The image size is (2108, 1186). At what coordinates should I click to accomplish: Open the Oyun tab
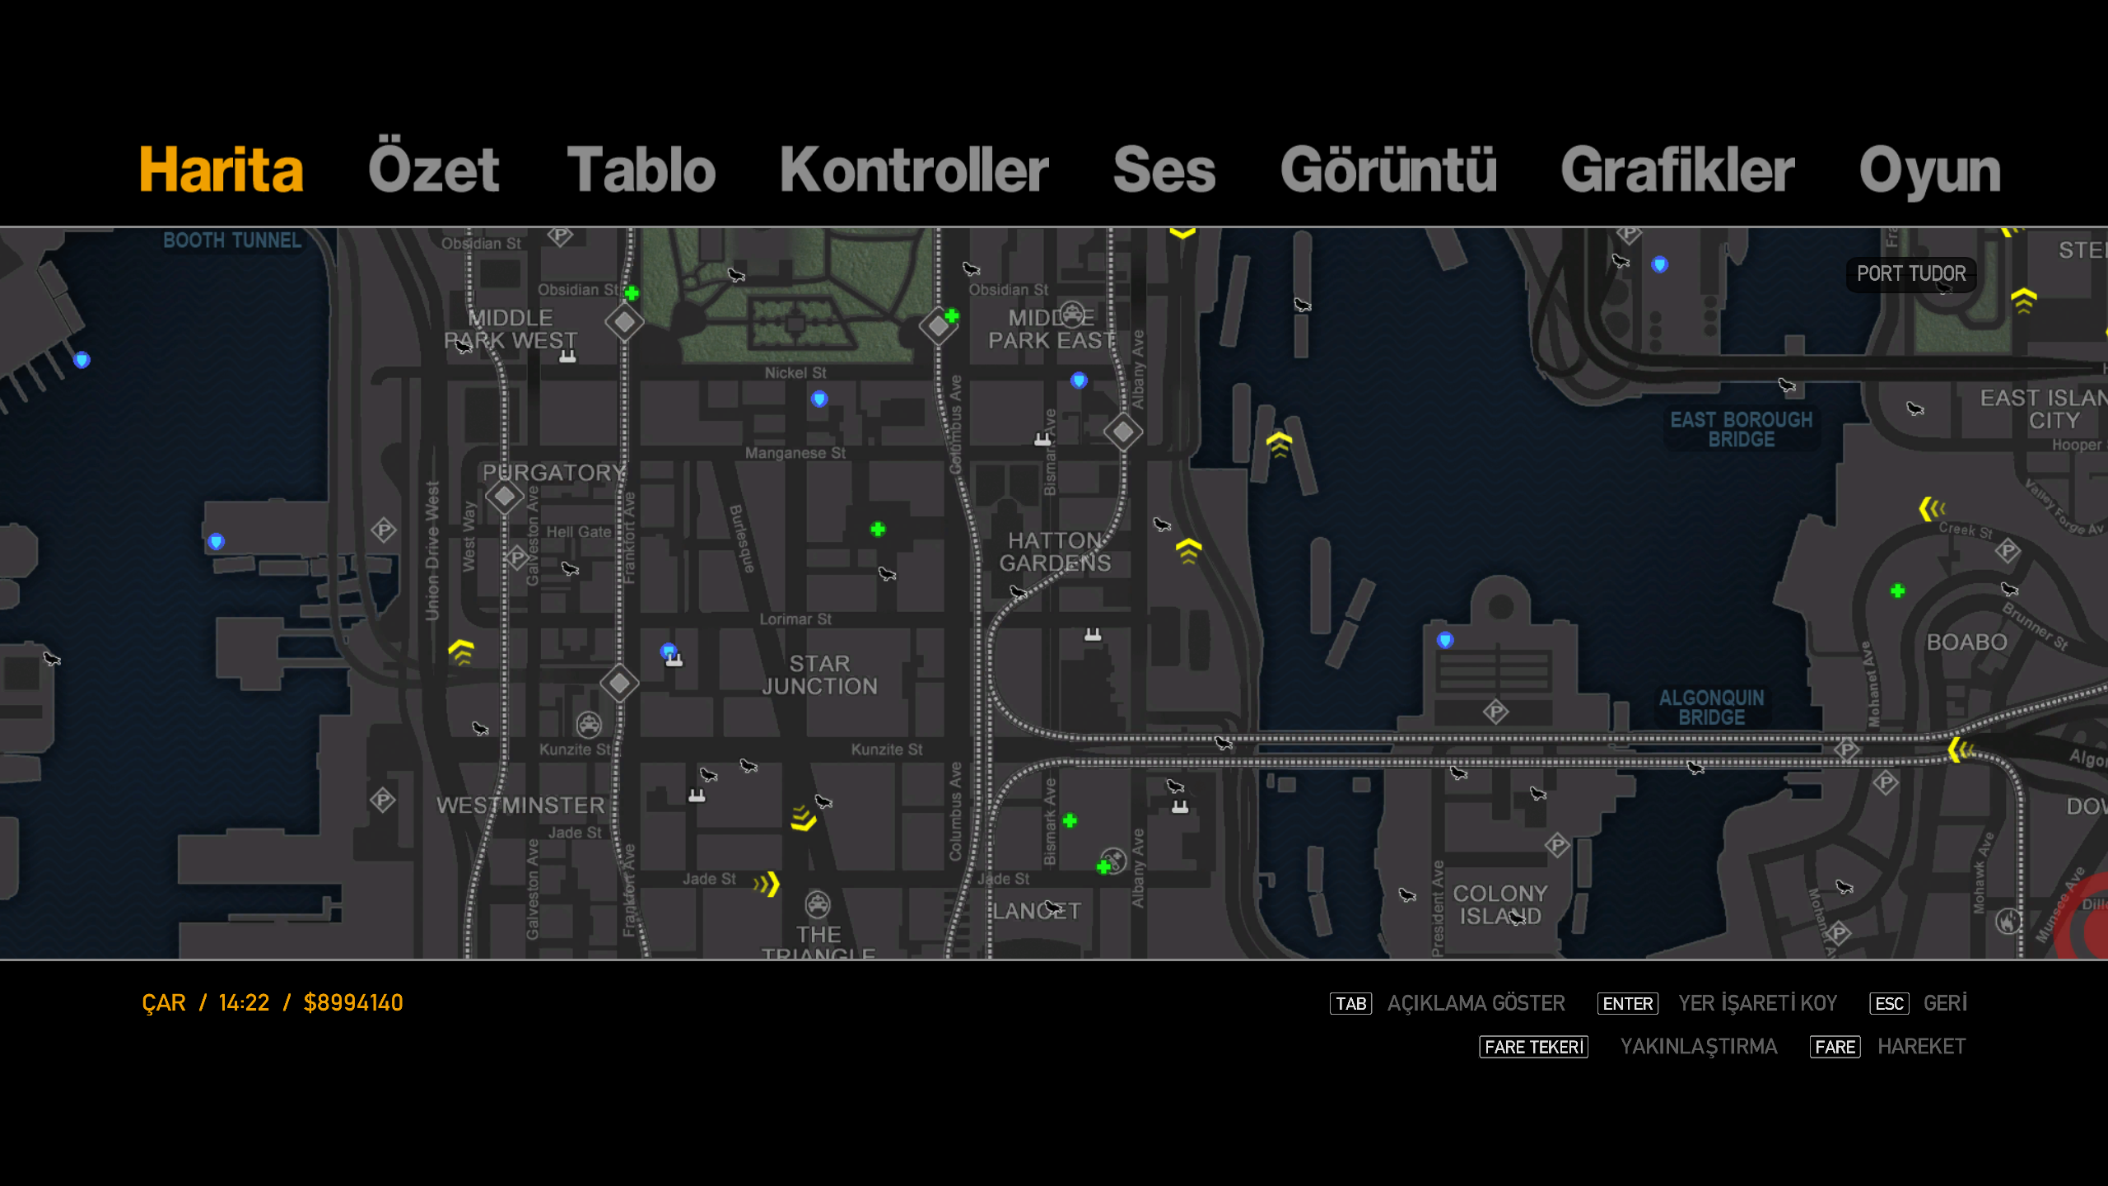1930,171
